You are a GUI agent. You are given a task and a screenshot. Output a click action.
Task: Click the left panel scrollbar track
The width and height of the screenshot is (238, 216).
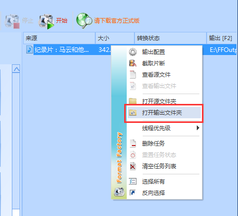(x=16, y=140)
